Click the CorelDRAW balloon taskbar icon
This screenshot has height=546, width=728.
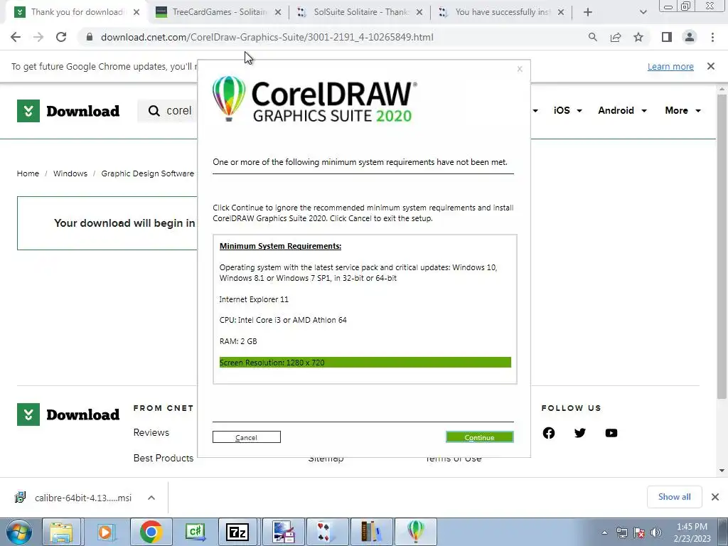[415, 532]
